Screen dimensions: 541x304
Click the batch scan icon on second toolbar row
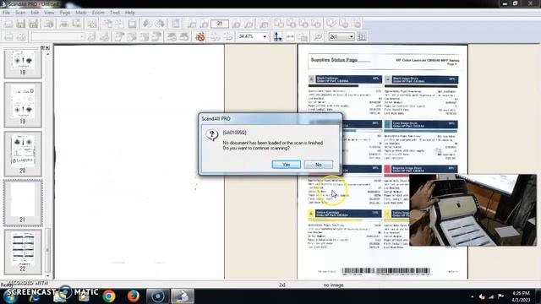(21, 36)
